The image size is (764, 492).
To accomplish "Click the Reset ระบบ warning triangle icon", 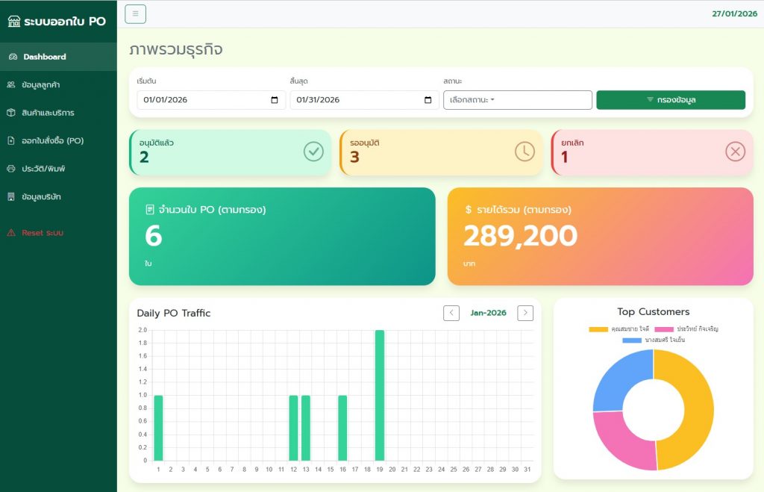I will (11, 233).
